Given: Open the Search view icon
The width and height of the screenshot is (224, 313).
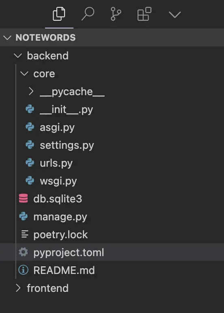Looking at the screenshot, I should point(88,14).
